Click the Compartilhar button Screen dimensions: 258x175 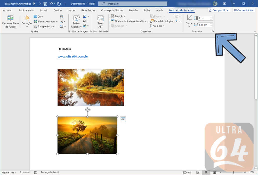[219, 10]
